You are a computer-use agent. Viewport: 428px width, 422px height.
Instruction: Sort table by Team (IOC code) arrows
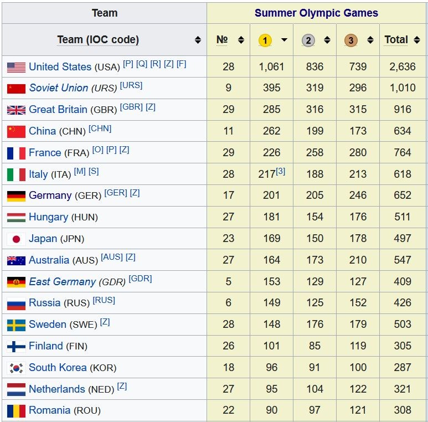tap(198, 40)
